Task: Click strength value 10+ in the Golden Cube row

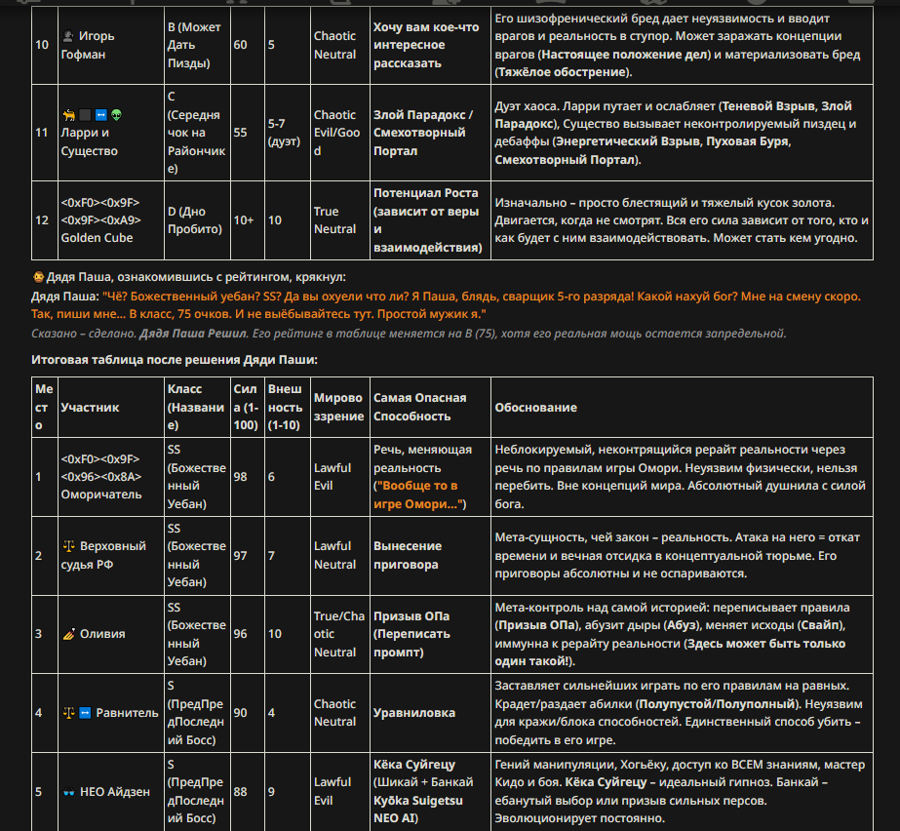Action: (244, 220)
